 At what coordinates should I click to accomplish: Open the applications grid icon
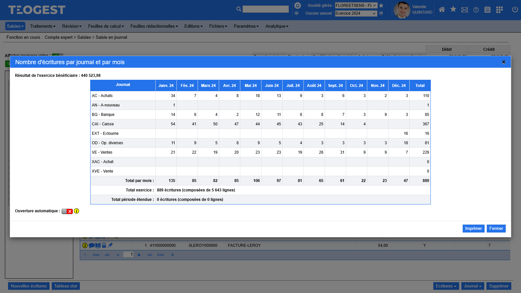point(499,10)
